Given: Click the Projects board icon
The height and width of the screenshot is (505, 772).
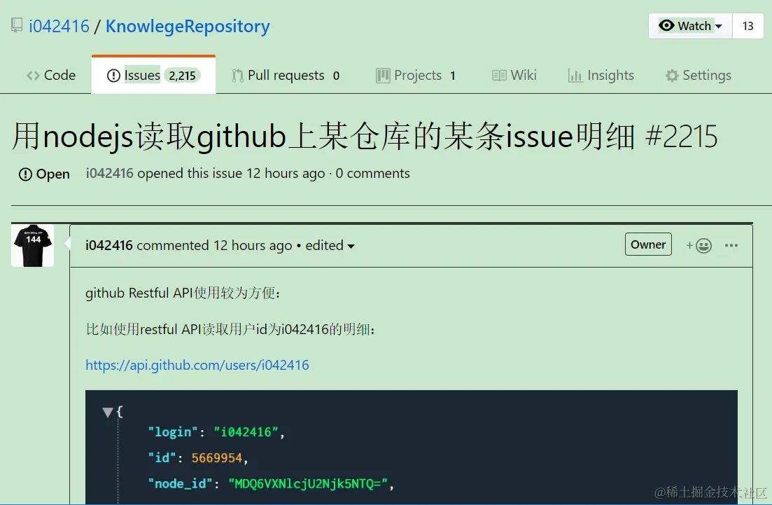Looking at the screenshot, I should (x=383, y=76).
